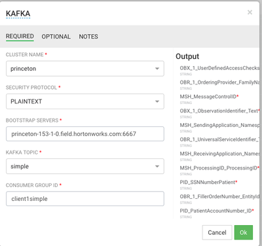Screen dimensions: 262x246
Task: Open the Cluster Name dropdown showing princeton
Action: point(85,69)
